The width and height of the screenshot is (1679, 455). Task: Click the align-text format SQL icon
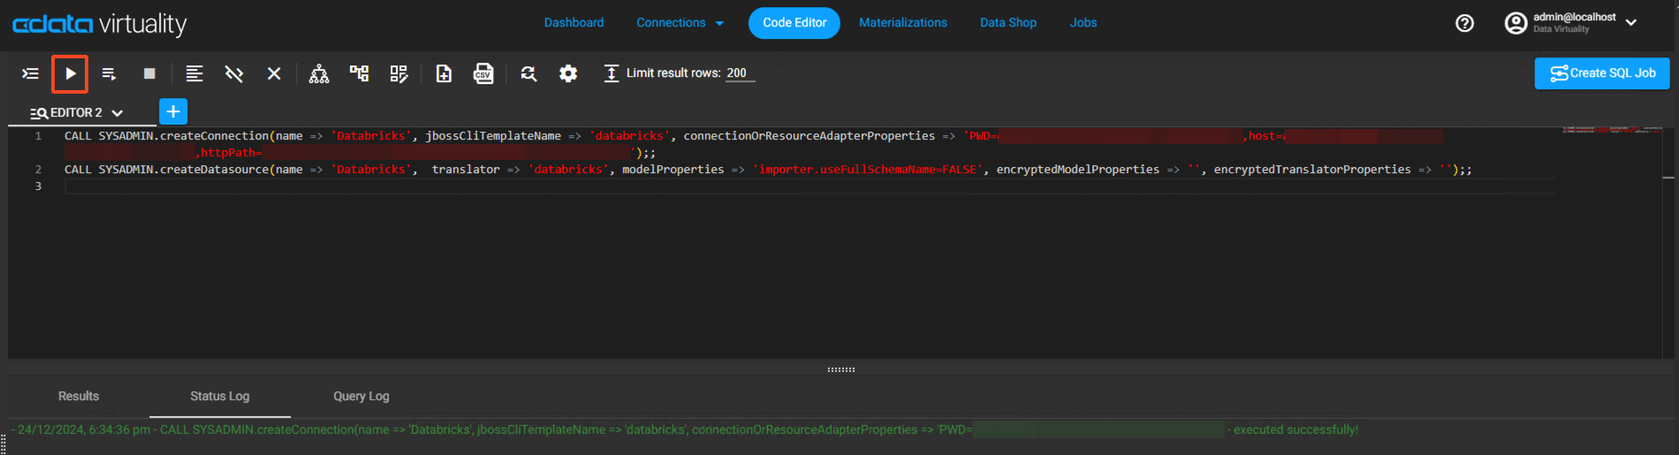click(194, 73)
